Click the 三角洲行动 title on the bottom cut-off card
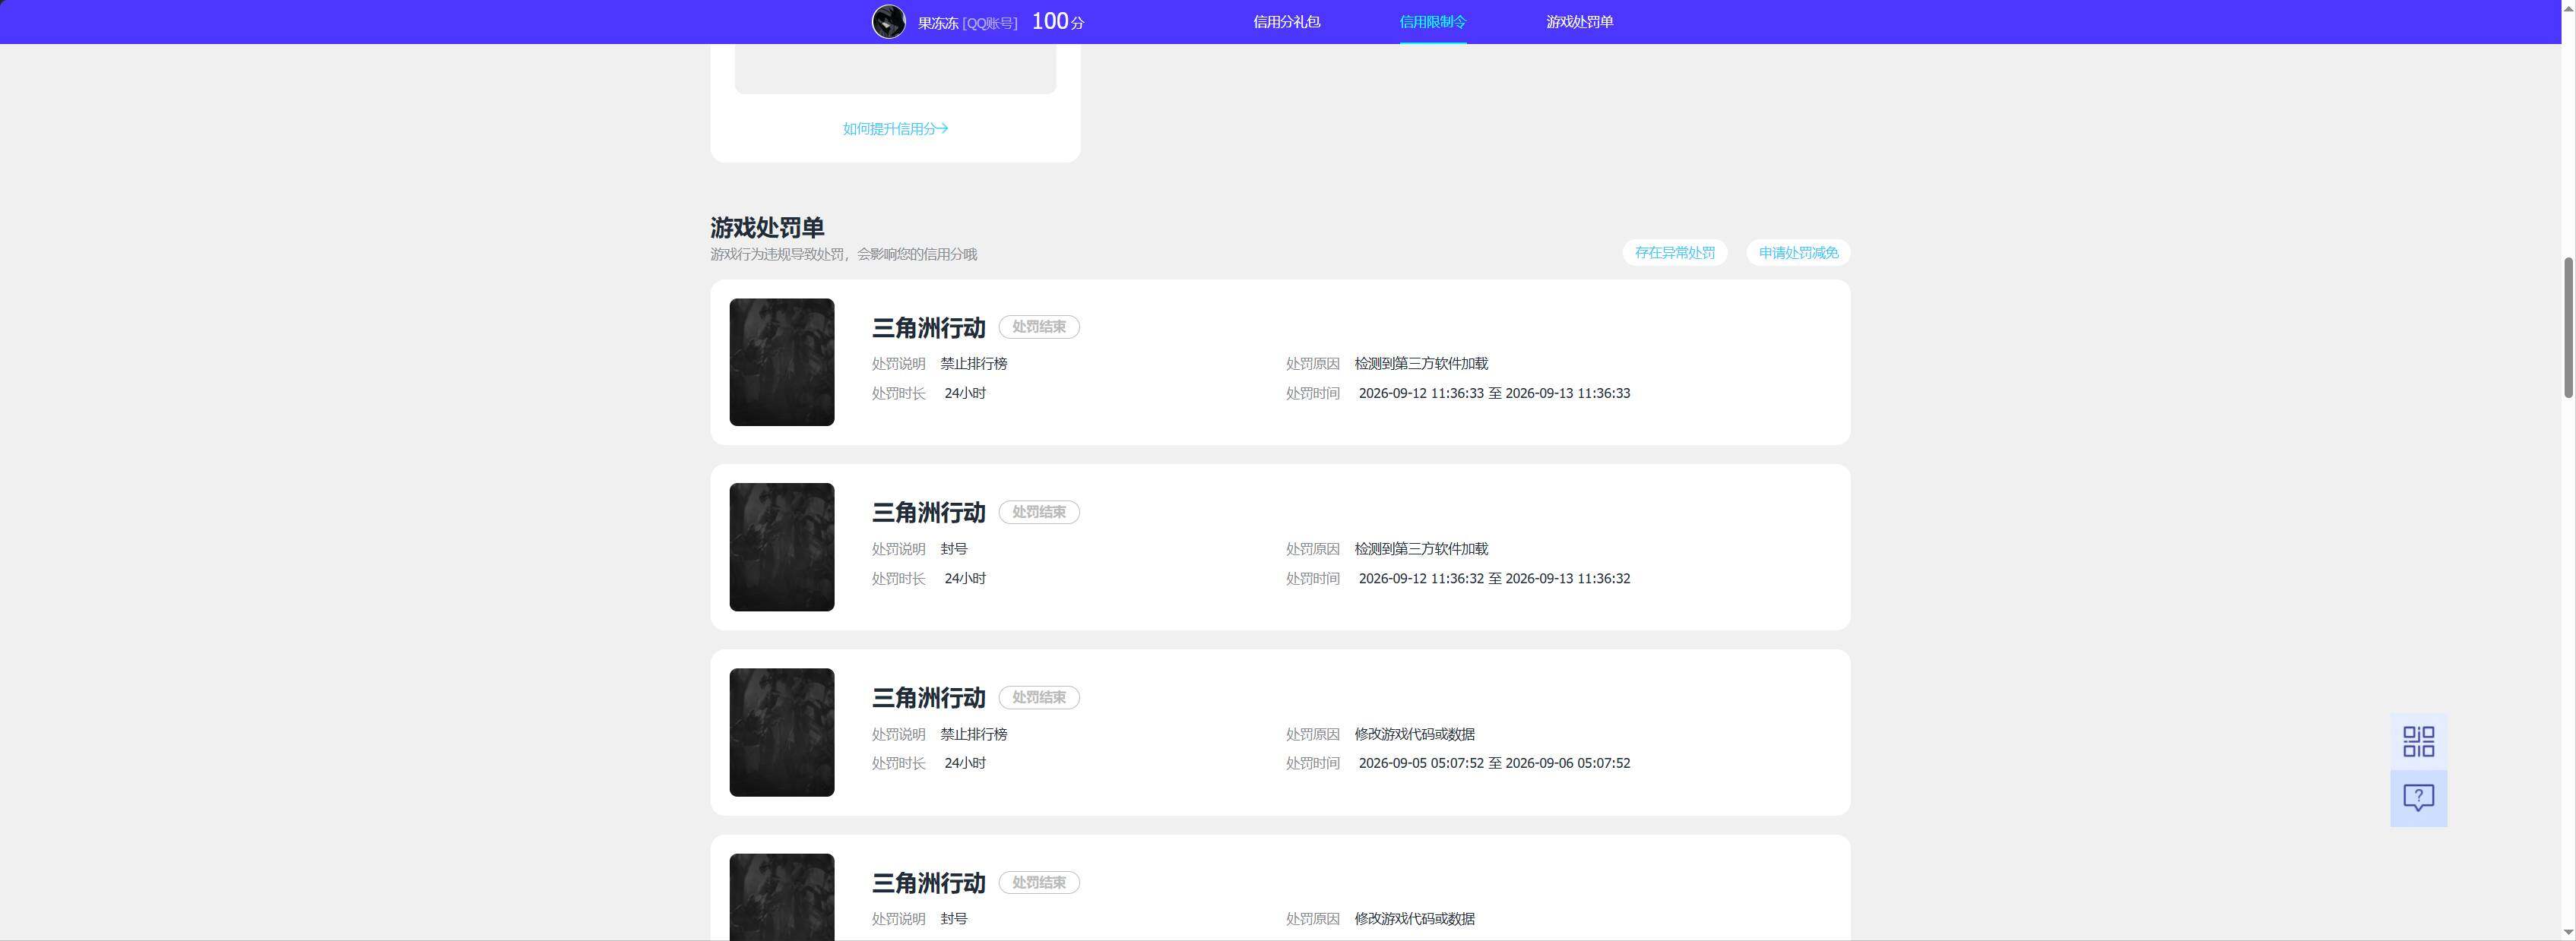Viewport: 2576px width, 941px height. (928, 883)
